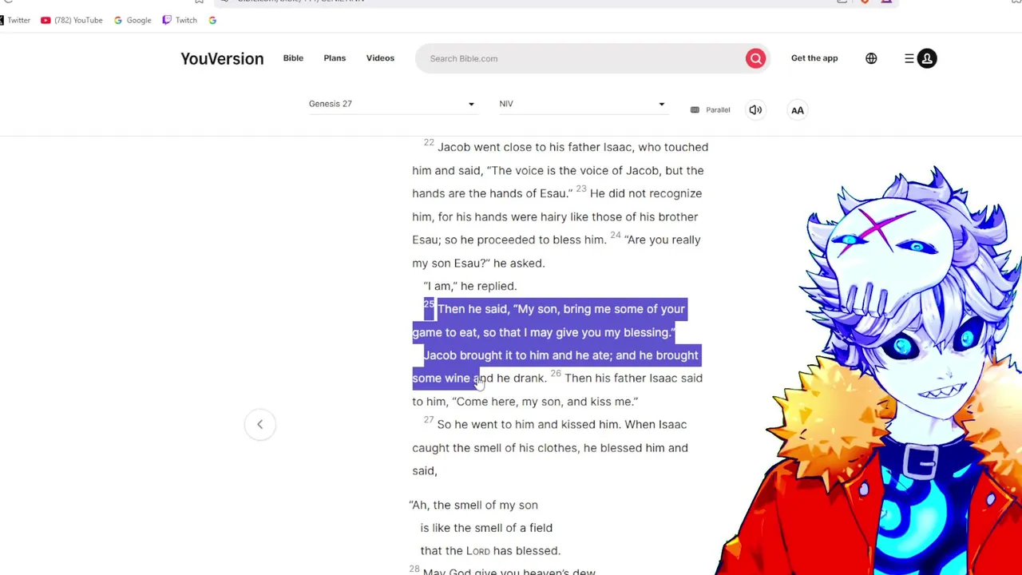Click verse 24 "Are you really my son Esau?"
Screen dimensions: 1022x575
coord(557,252)
